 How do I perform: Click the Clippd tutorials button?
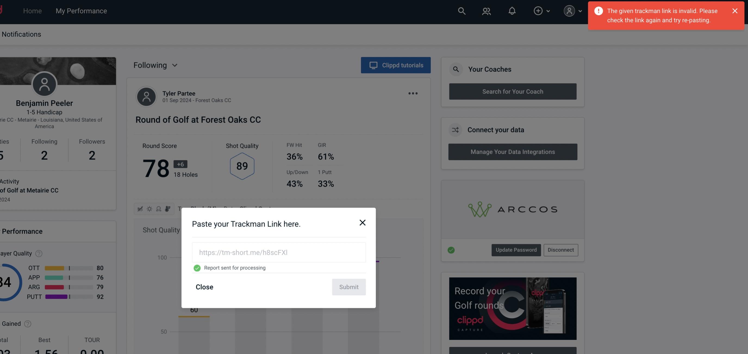pyautogui.click(x=396, y=65)
